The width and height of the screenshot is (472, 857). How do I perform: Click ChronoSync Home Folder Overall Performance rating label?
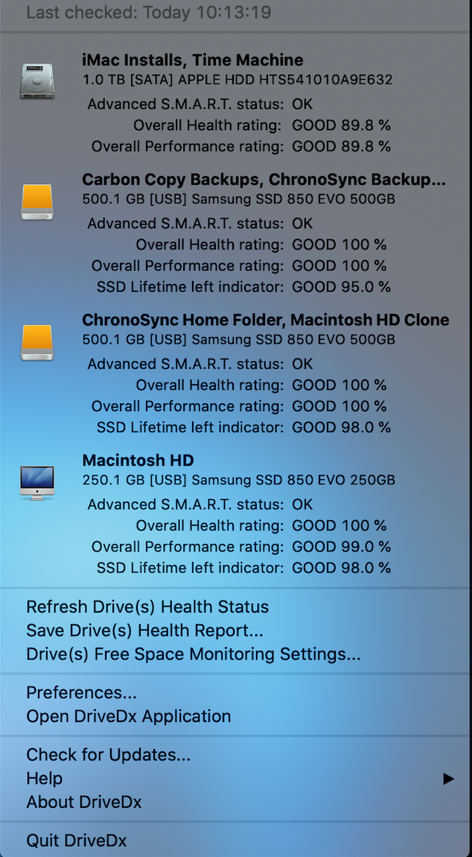click(x=188, y=406)
